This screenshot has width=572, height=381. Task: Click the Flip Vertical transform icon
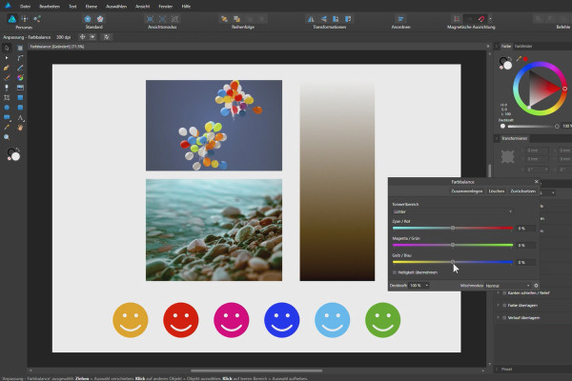tap(323, 19)
